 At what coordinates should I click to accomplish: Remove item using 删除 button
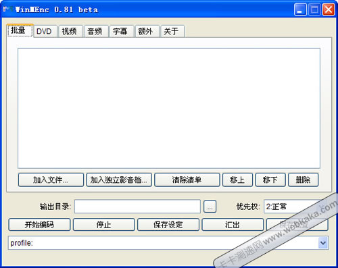pos(304,180)
